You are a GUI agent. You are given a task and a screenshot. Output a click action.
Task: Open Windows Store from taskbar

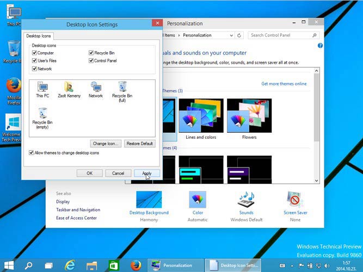pos(114,265)
